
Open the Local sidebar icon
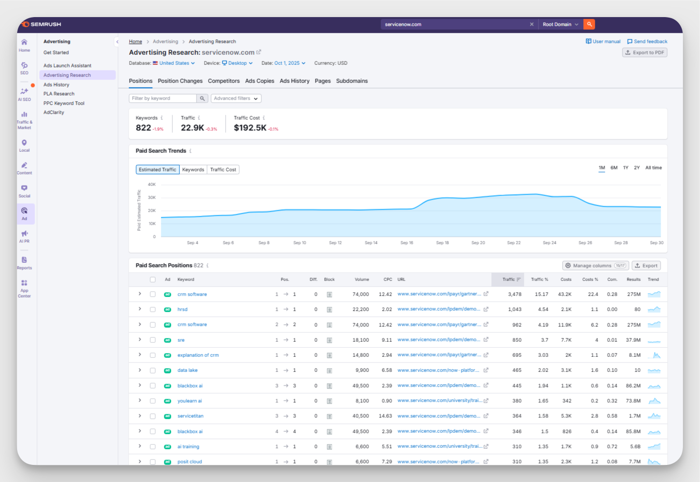click(x=24, y=146)
